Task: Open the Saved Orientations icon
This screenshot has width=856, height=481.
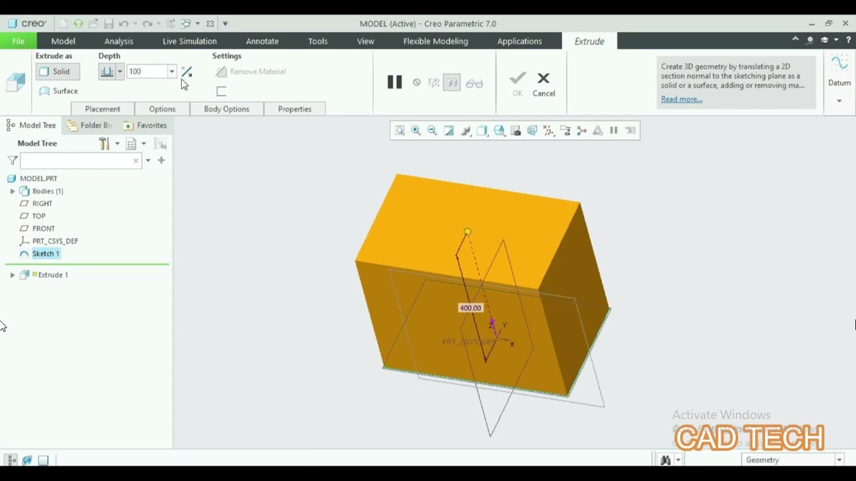Action: (499, 130)
